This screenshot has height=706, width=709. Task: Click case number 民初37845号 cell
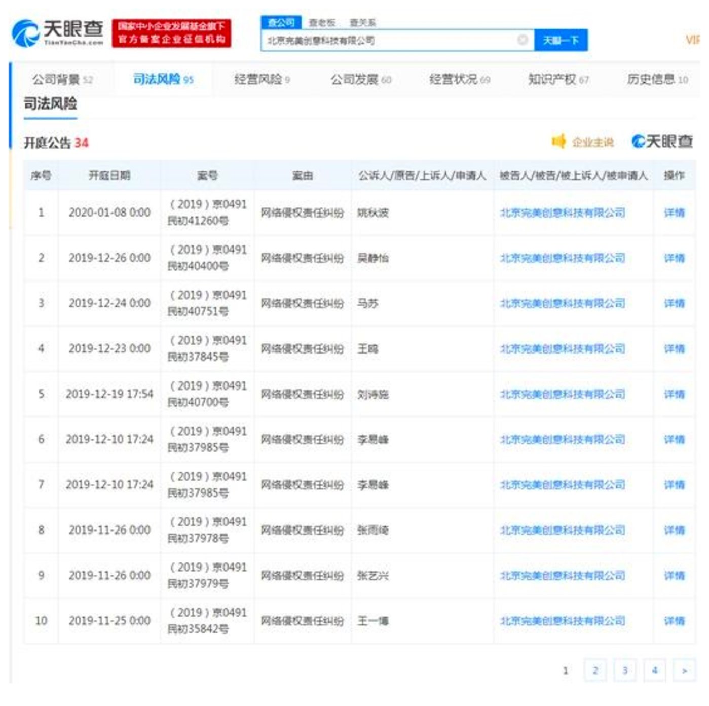click(x=207, y=348)
